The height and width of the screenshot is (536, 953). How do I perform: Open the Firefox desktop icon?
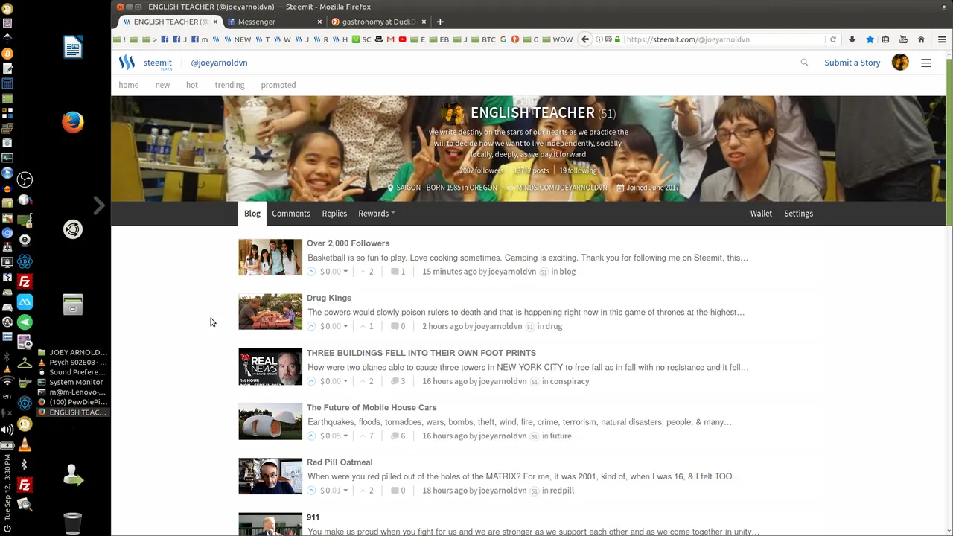(x=73, y=122)
